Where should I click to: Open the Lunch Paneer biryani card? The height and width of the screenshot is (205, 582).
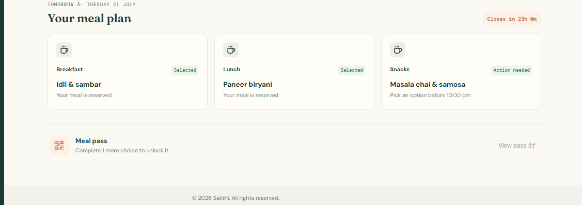294,72
